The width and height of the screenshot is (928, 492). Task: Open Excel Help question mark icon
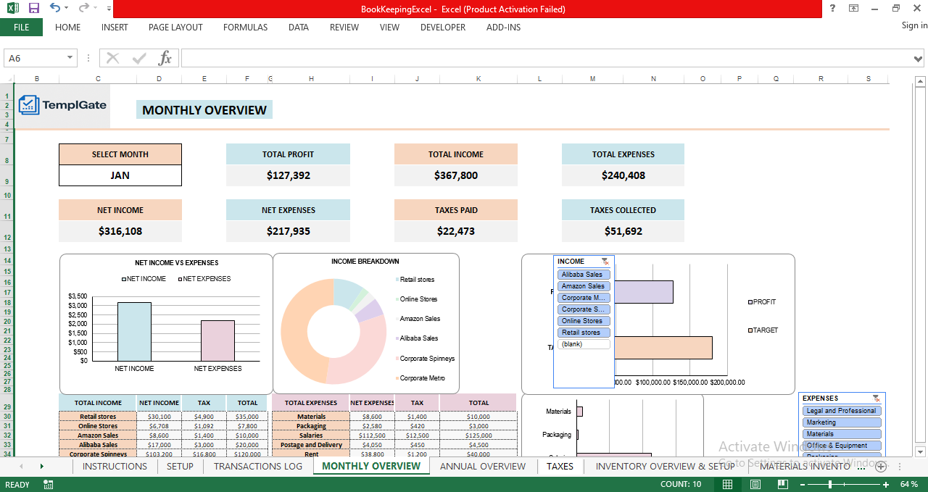point(832,9)
